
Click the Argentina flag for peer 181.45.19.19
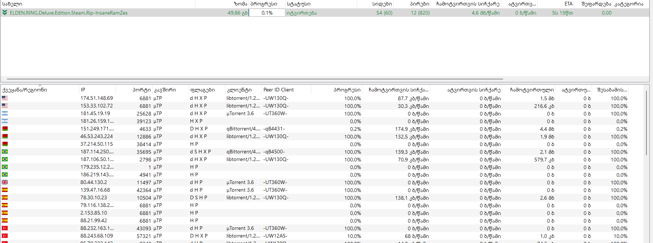click(5, 113)
